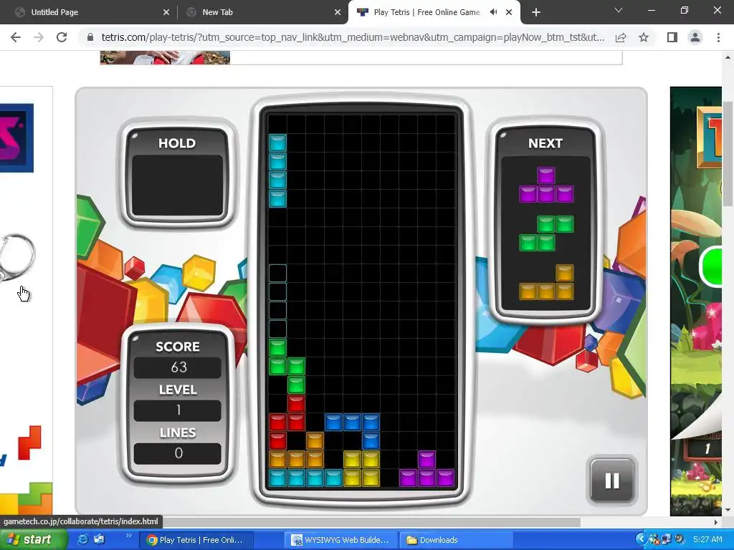Open Downloads folder taskbar button
The width and height of the screenshot is (734, 550).
coord(457,540)
